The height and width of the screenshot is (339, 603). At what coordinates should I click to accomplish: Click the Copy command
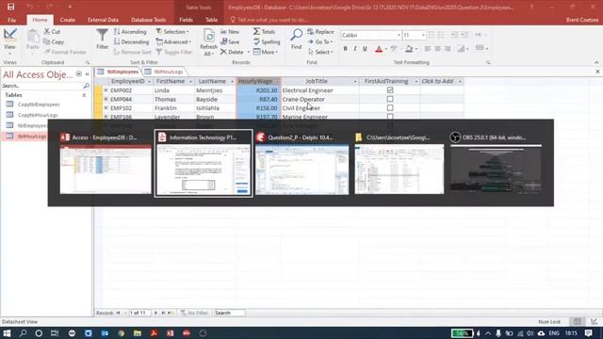click(x=54, y=41)
